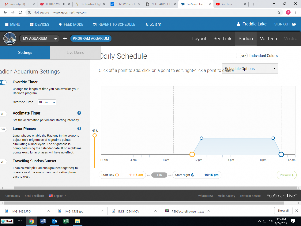Select the blue ramp-down point near 9 pm
Screen dimensions: 301x226
pyautogui.click(x=273, y=138)
